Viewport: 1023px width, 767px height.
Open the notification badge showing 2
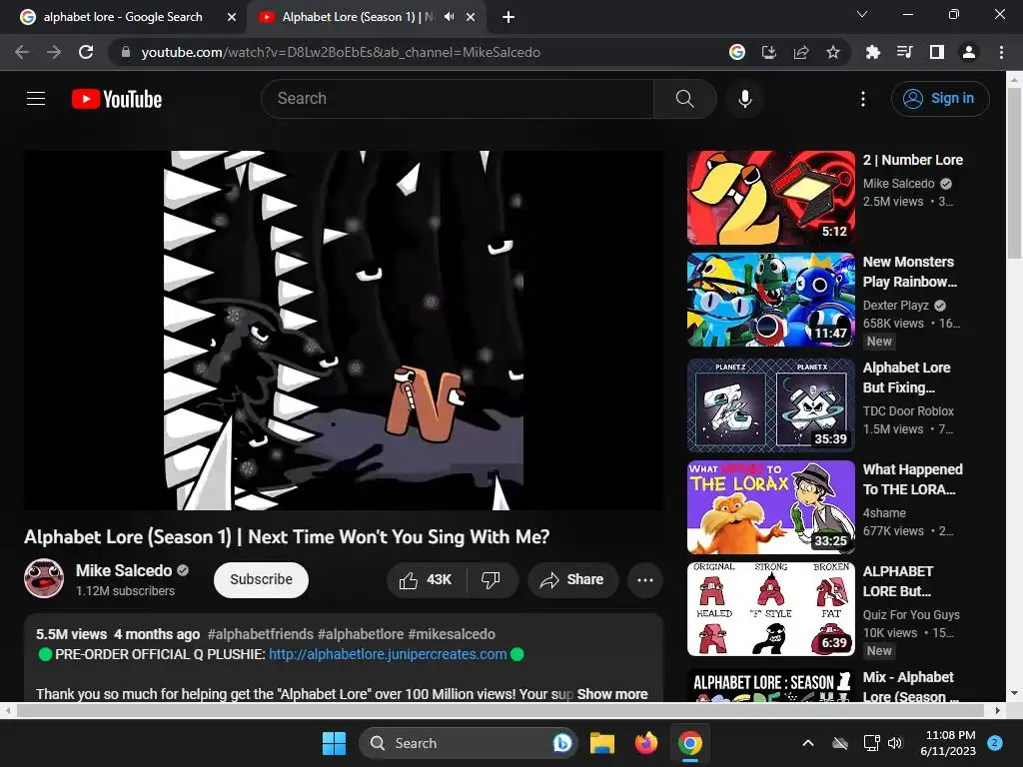995,742
